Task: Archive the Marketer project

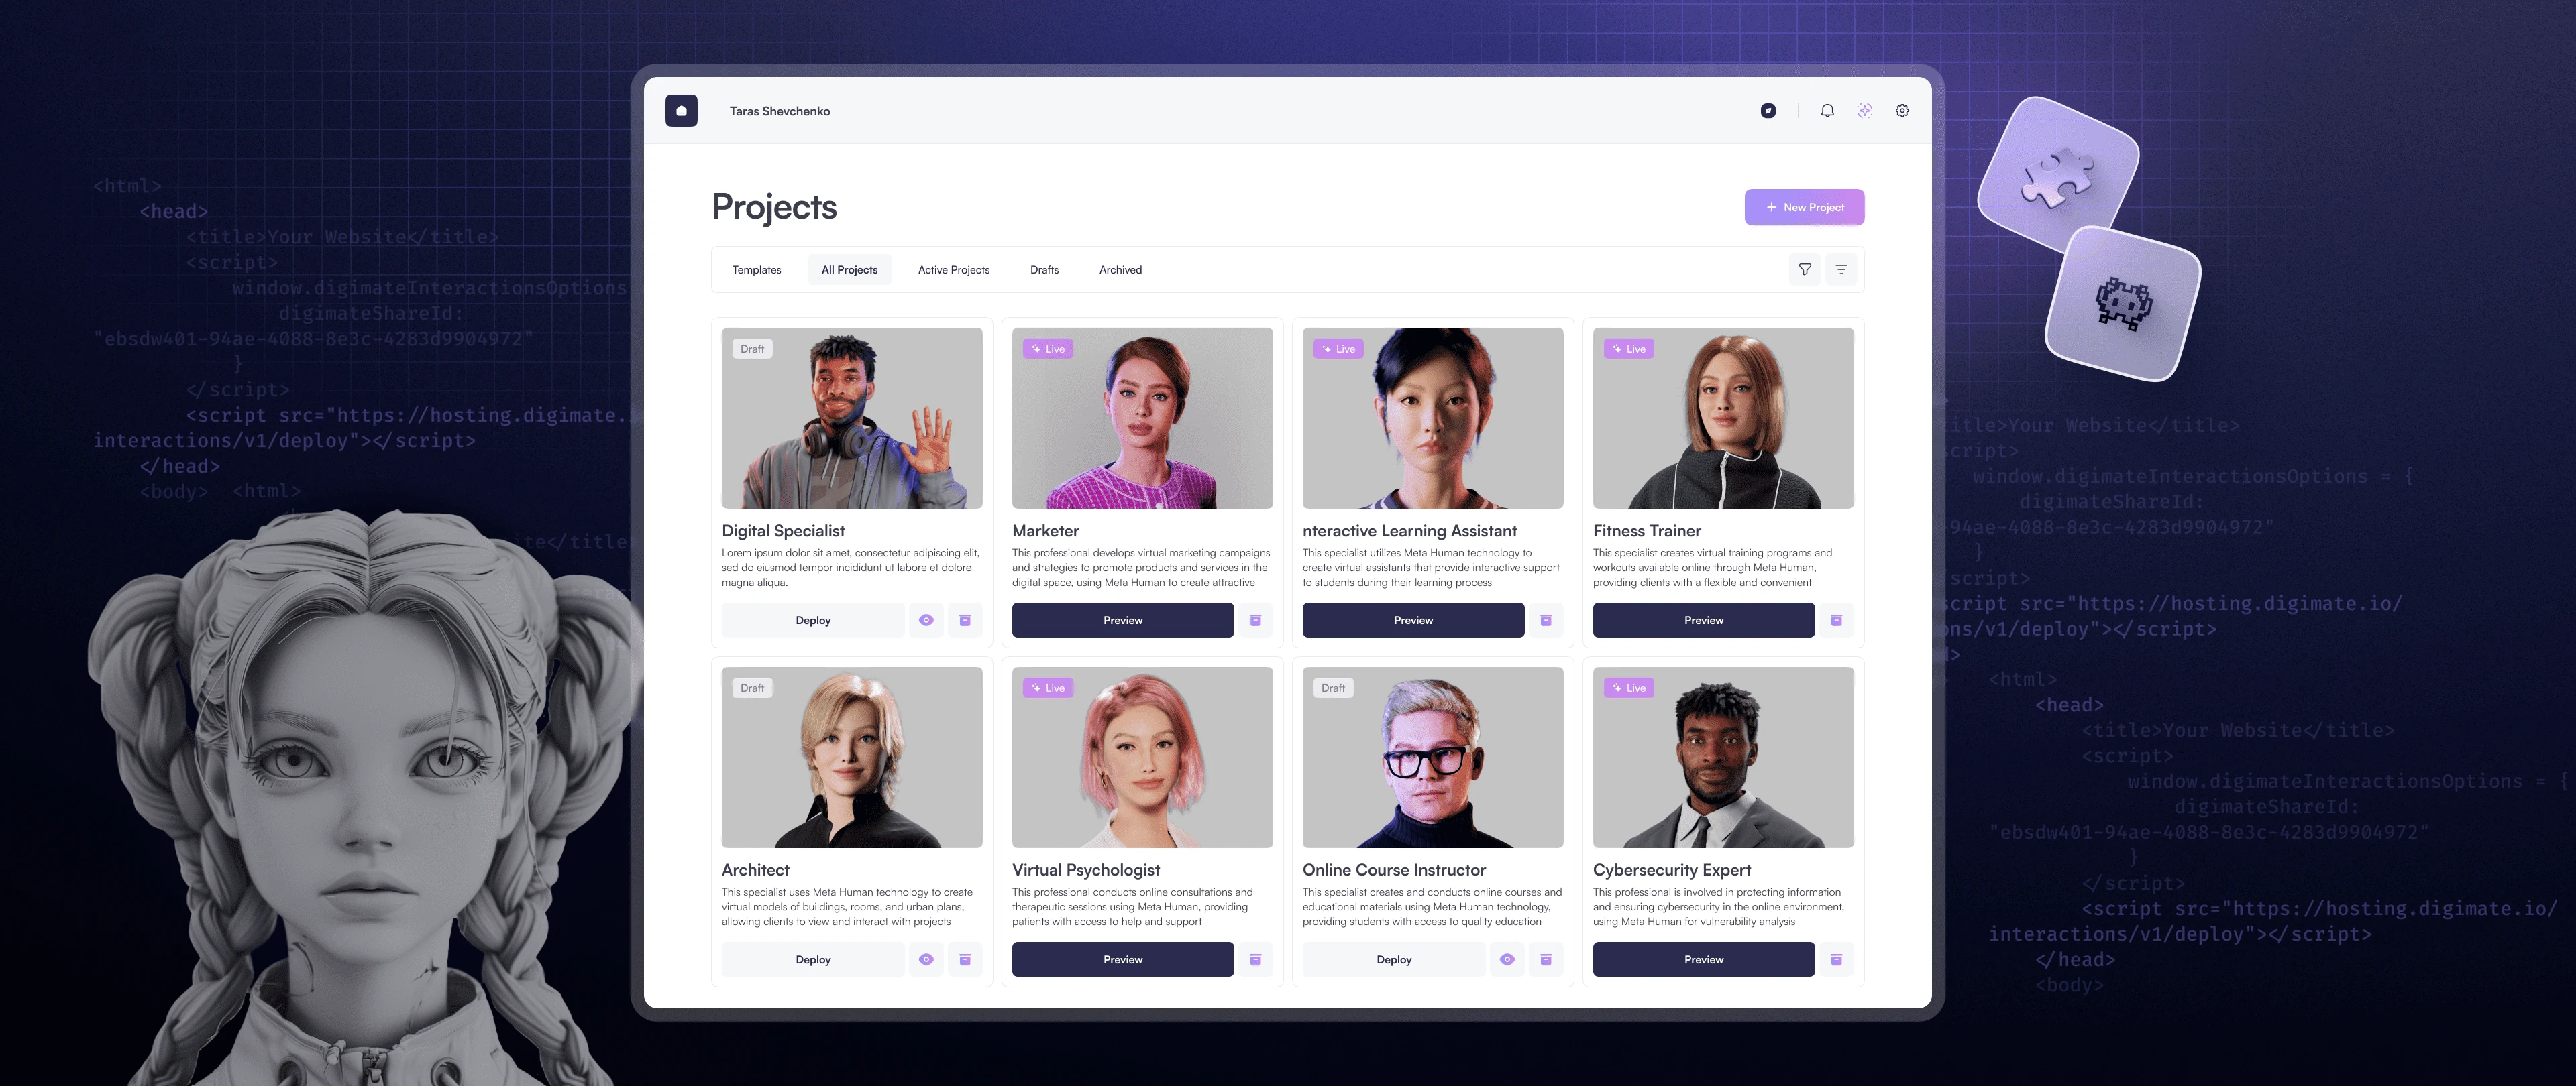Action: [x=1255, y=621]
